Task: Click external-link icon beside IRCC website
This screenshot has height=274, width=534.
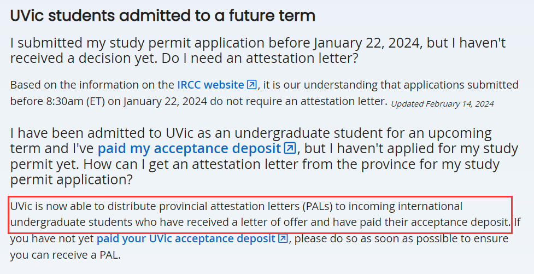Action: [251, 85]
